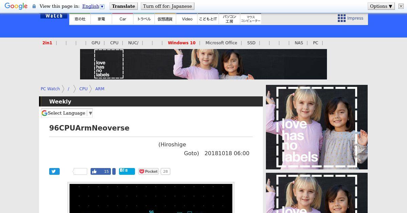The height and width of the screenshot is (213, 407).
Task: Go to PC Watch breadcrumb
Action: pos(50,89)
